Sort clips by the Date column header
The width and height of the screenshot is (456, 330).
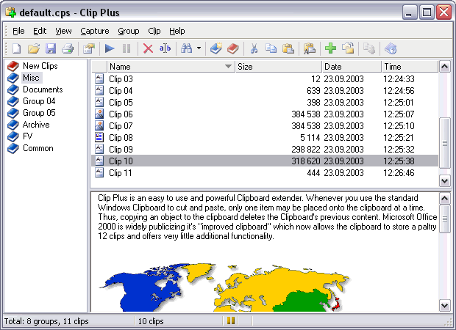[352, 67]
